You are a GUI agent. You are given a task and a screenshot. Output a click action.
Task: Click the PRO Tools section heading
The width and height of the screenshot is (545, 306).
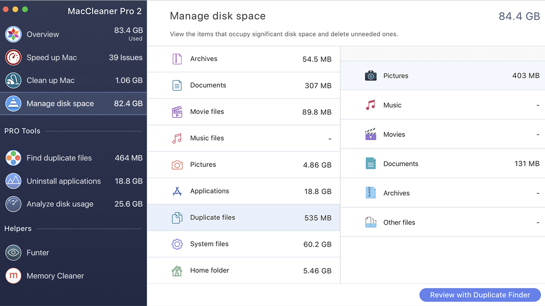click(22, 131)
